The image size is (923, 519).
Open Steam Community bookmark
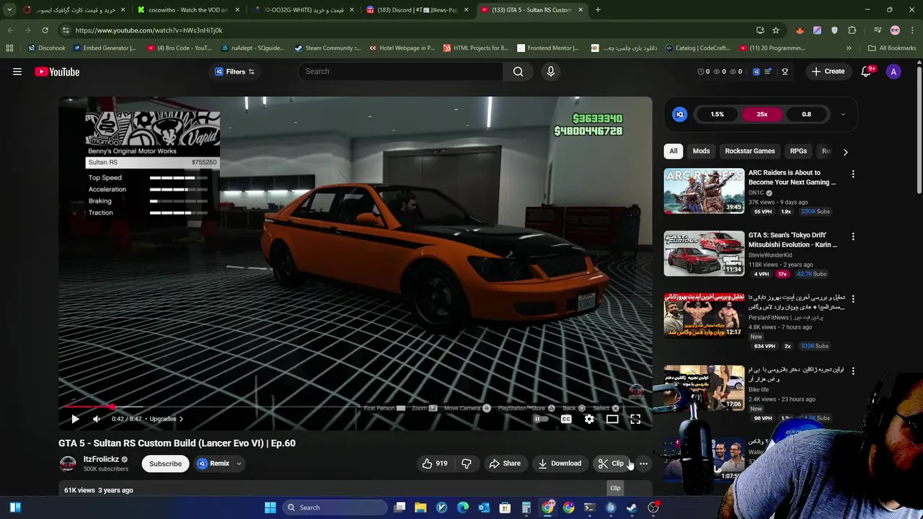(327, 48)
